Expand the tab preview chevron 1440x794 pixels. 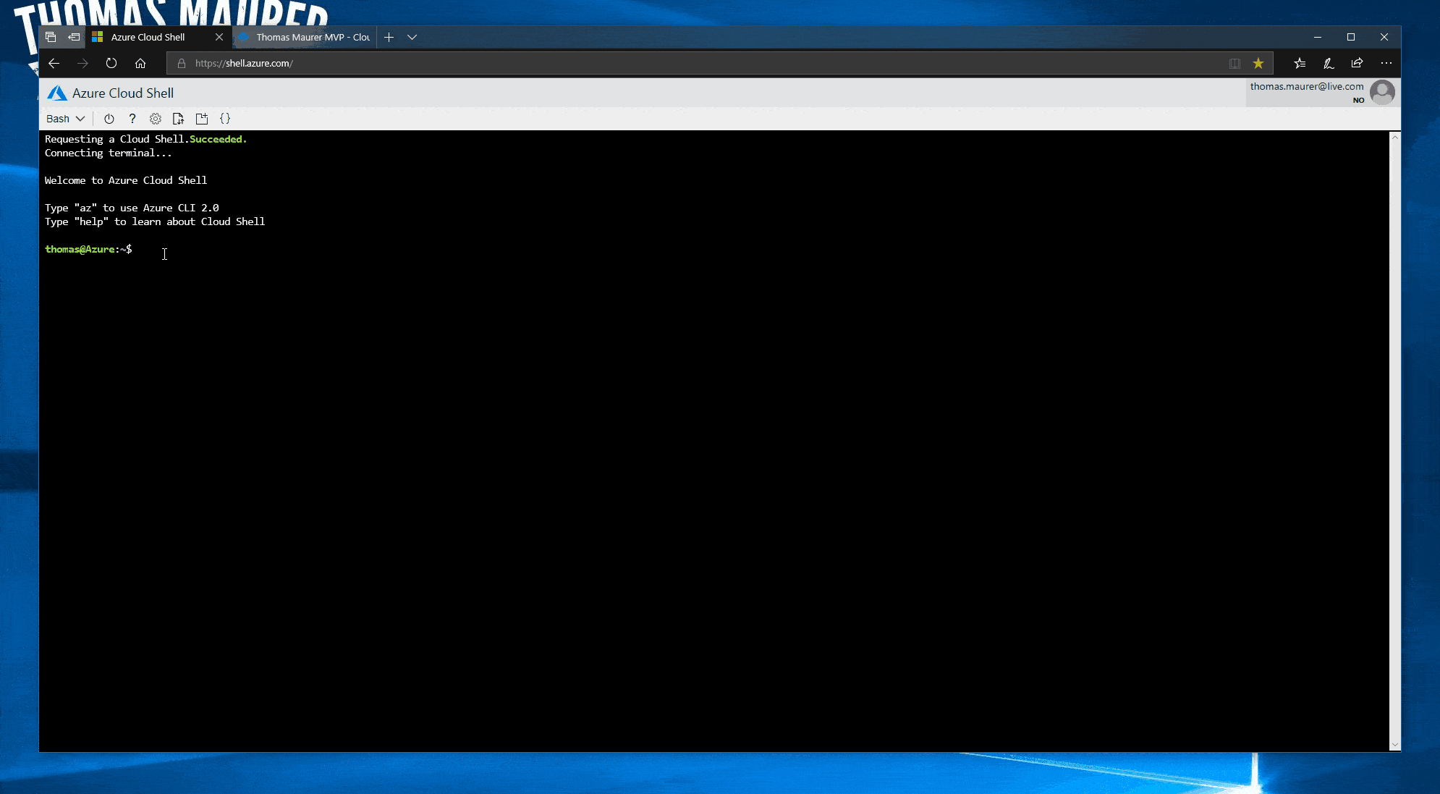412,37
